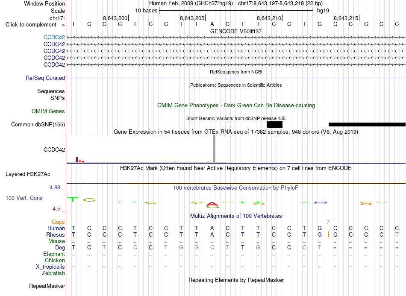Click the long black dbSNP variant block
406x296 pixels.
(x=367, y=124)
